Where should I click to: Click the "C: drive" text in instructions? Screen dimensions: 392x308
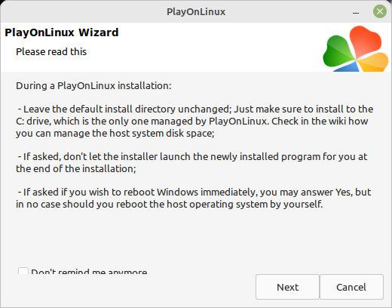tap(32, 122)
